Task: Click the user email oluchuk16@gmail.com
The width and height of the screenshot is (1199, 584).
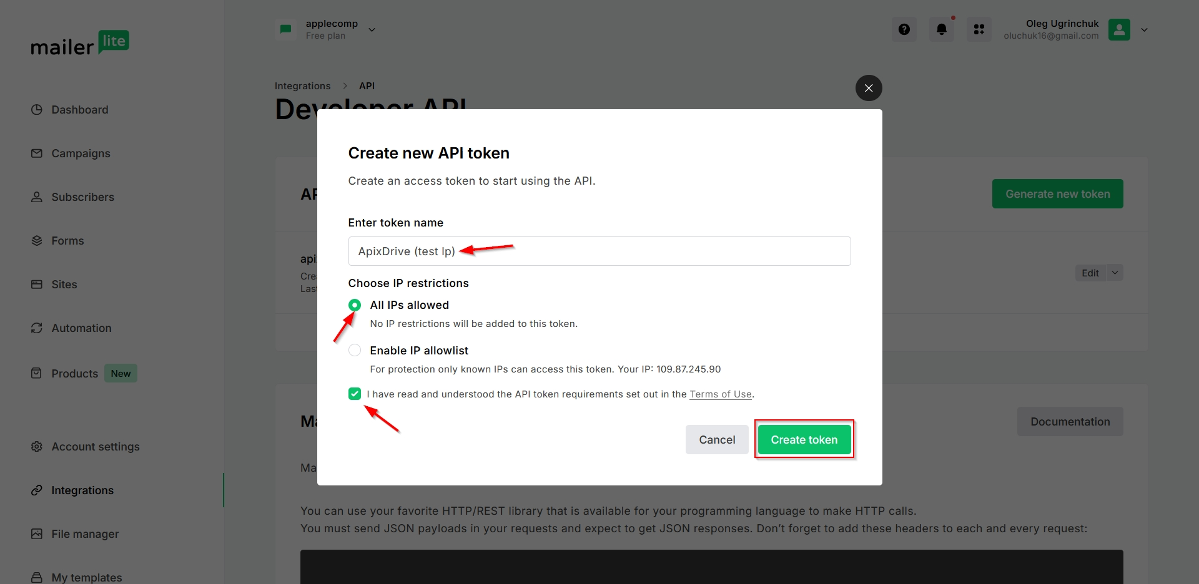Action: coord(1051,36)
